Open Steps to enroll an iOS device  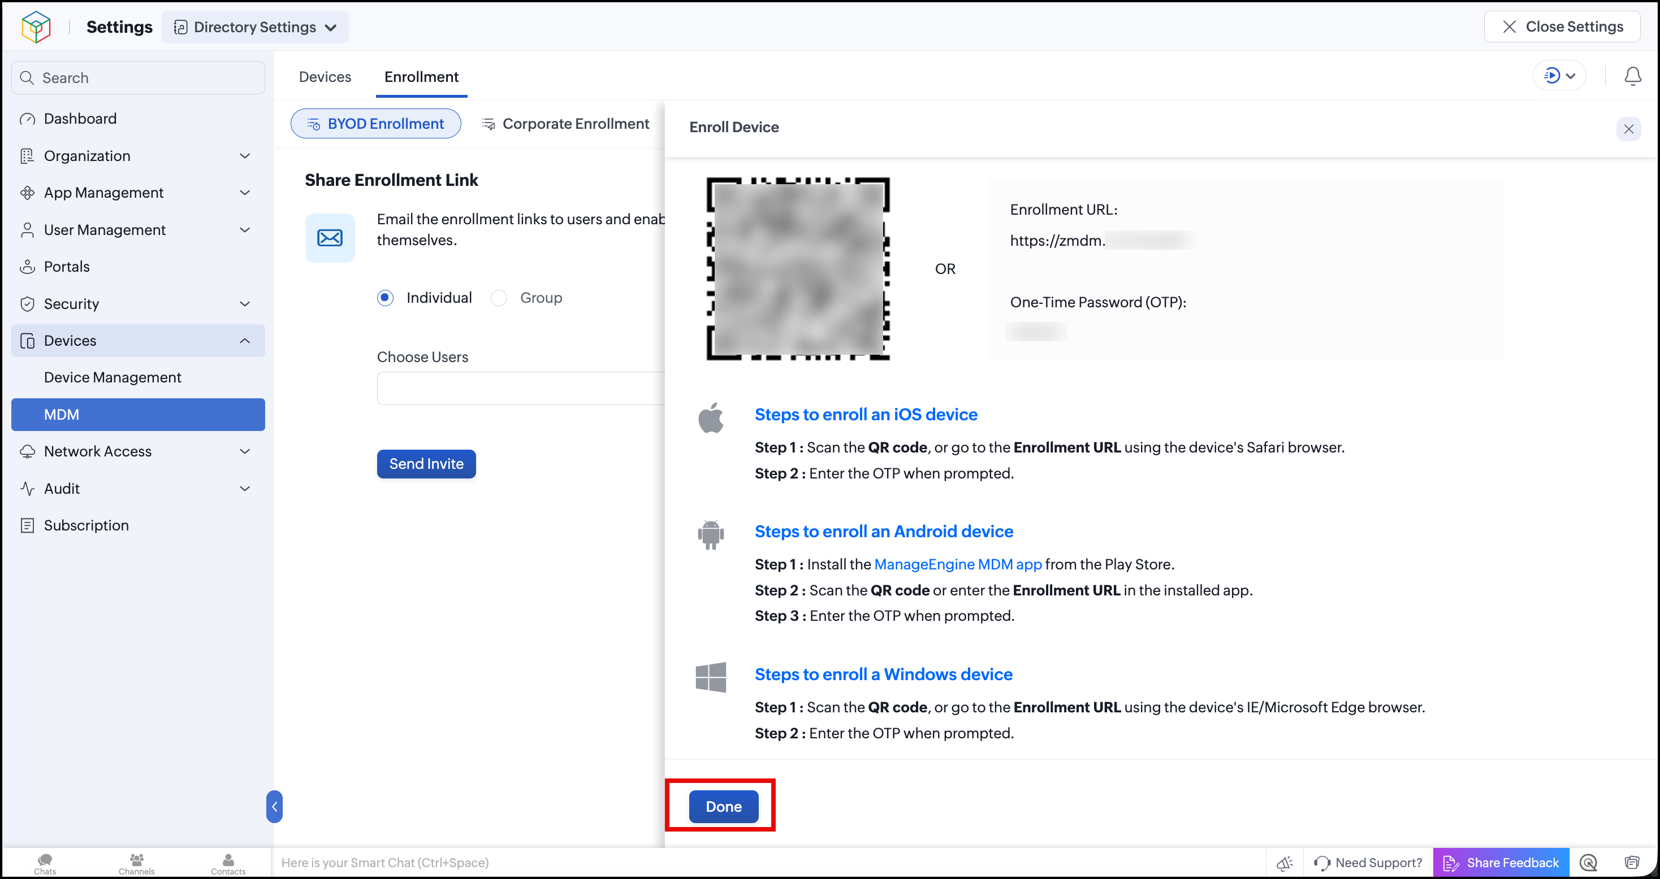(x=866, y=414)
